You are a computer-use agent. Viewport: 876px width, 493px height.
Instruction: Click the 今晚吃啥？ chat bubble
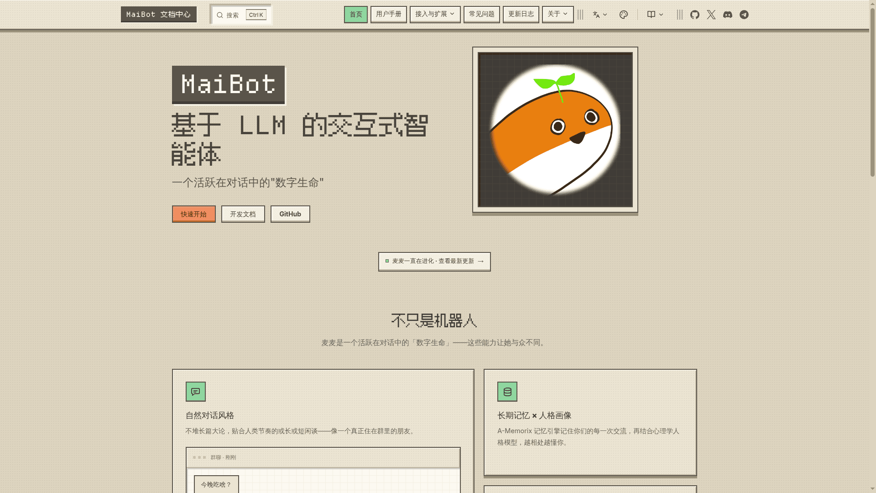[x=216, y=484]
